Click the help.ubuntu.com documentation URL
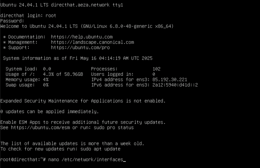Viewport: 260px width, 168px height. click(x=82, y=37)
